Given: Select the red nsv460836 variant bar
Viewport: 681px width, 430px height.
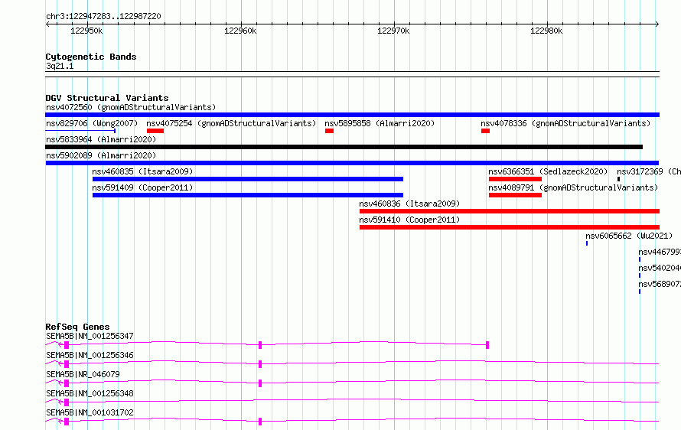Looking at the screenshot, I should pos(510,211).
